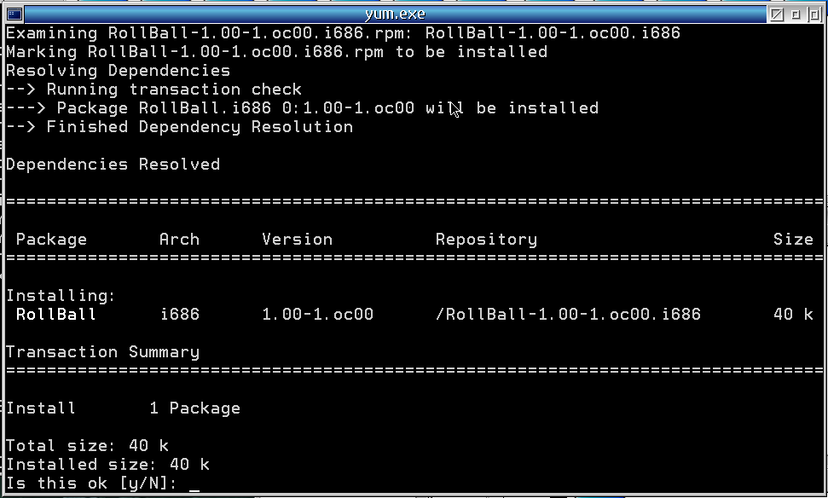Viewport: 828px width, 498px height.
Task: Click the 'Arch' column header
Action: pyautogui.click(x=180, y=240)
